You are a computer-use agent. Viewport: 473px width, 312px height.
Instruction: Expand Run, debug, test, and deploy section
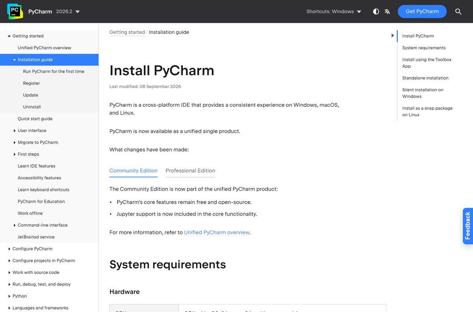[x=9, y=284]
